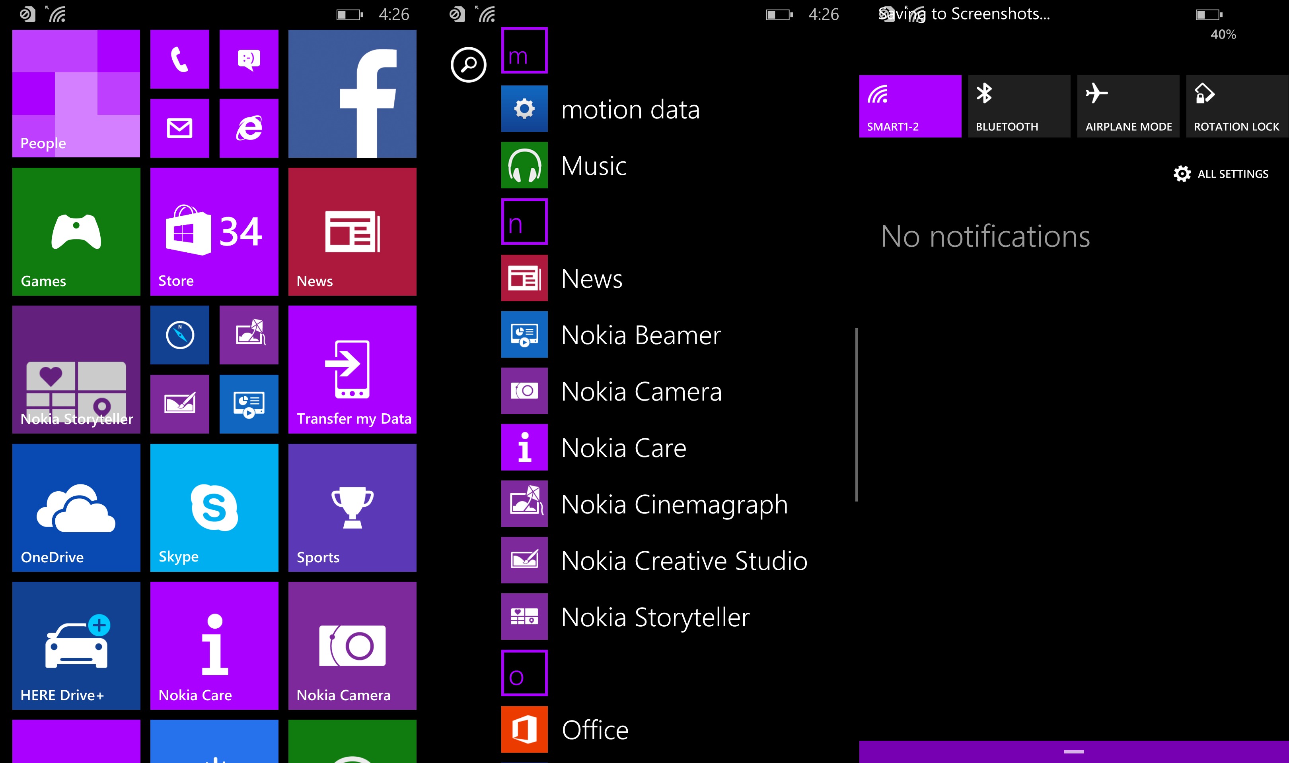
Task: Tap the Phone tile
Action: [179, 59]
